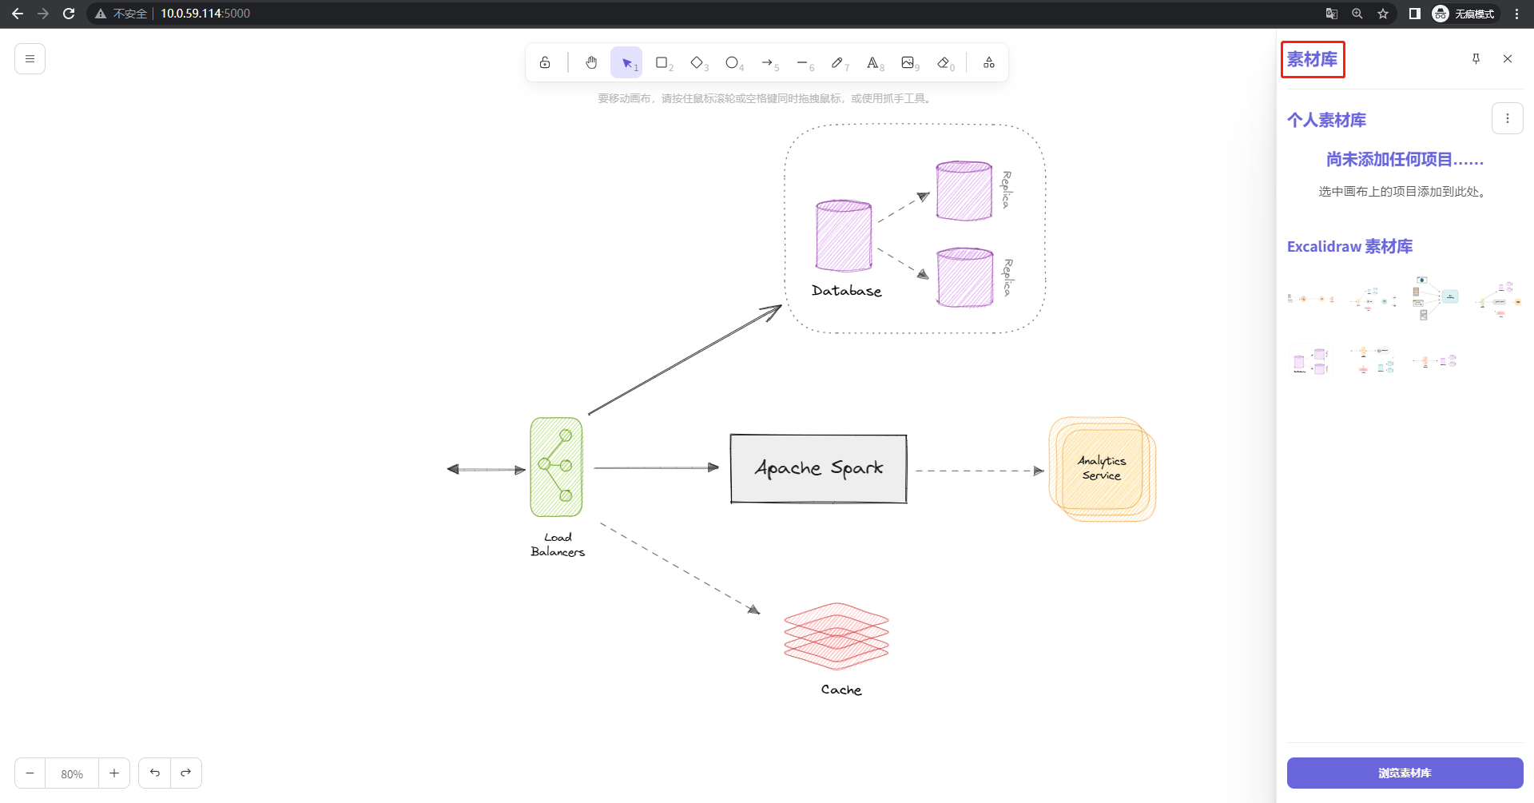Select the Eraser tool

coord(944,62)
